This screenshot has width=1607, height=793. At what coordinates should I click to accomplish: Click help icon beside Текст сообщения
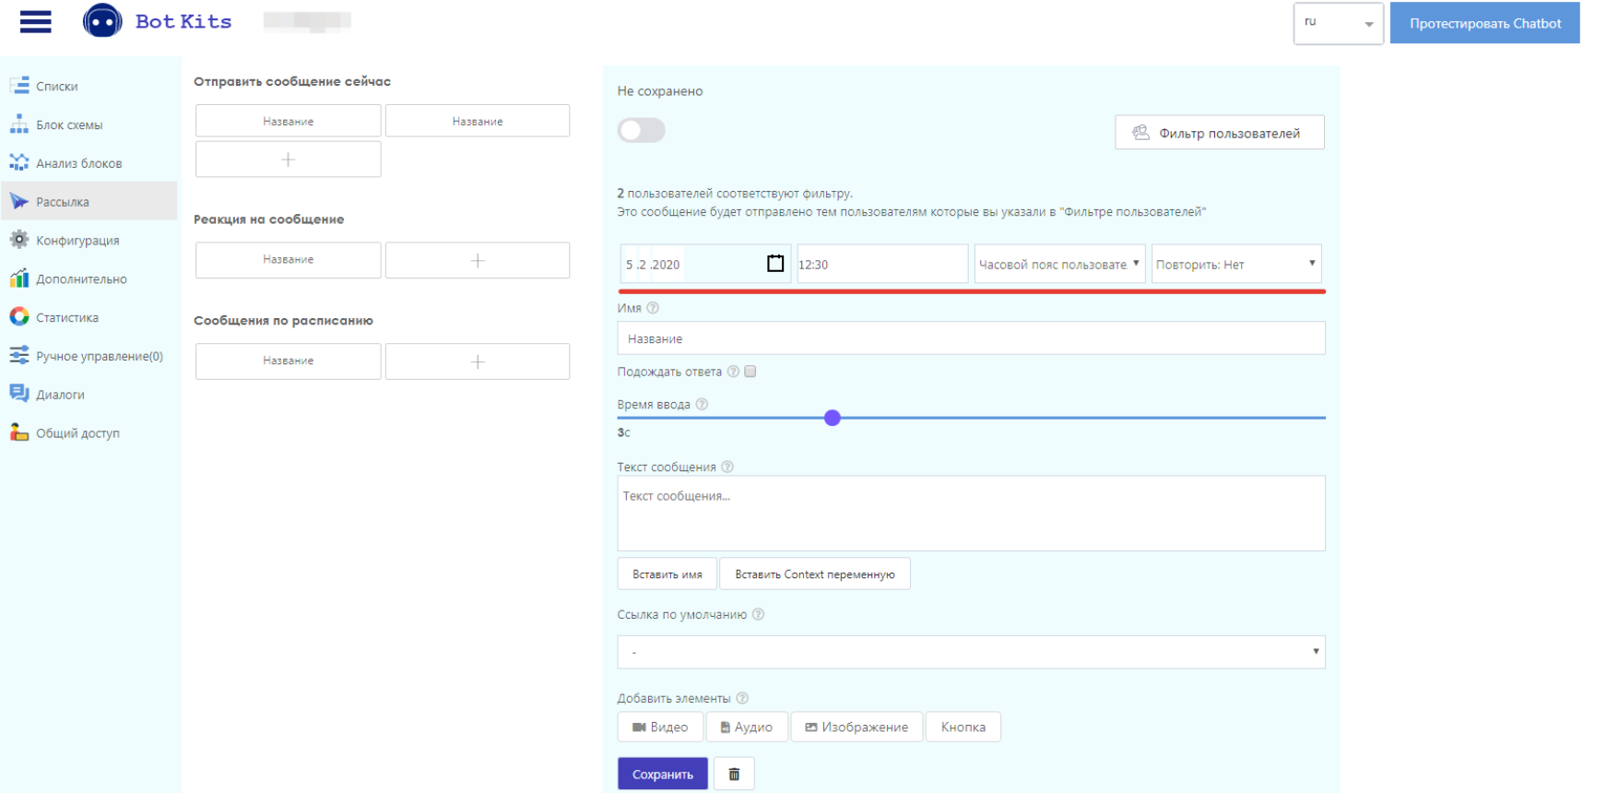pyautogui.click(x=727, y=467)
